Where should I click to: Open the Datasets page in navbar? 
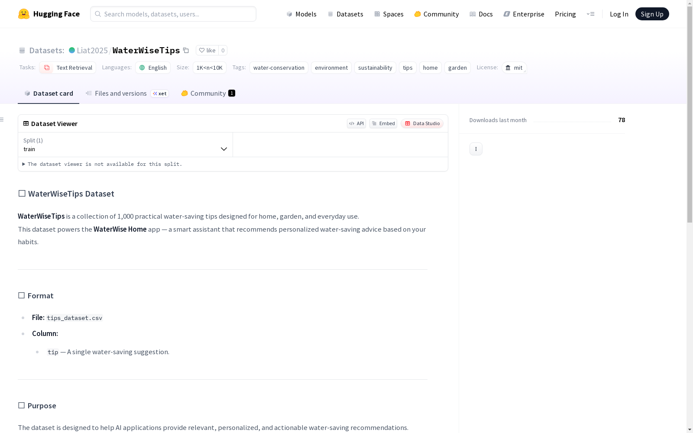pos(345,14)
